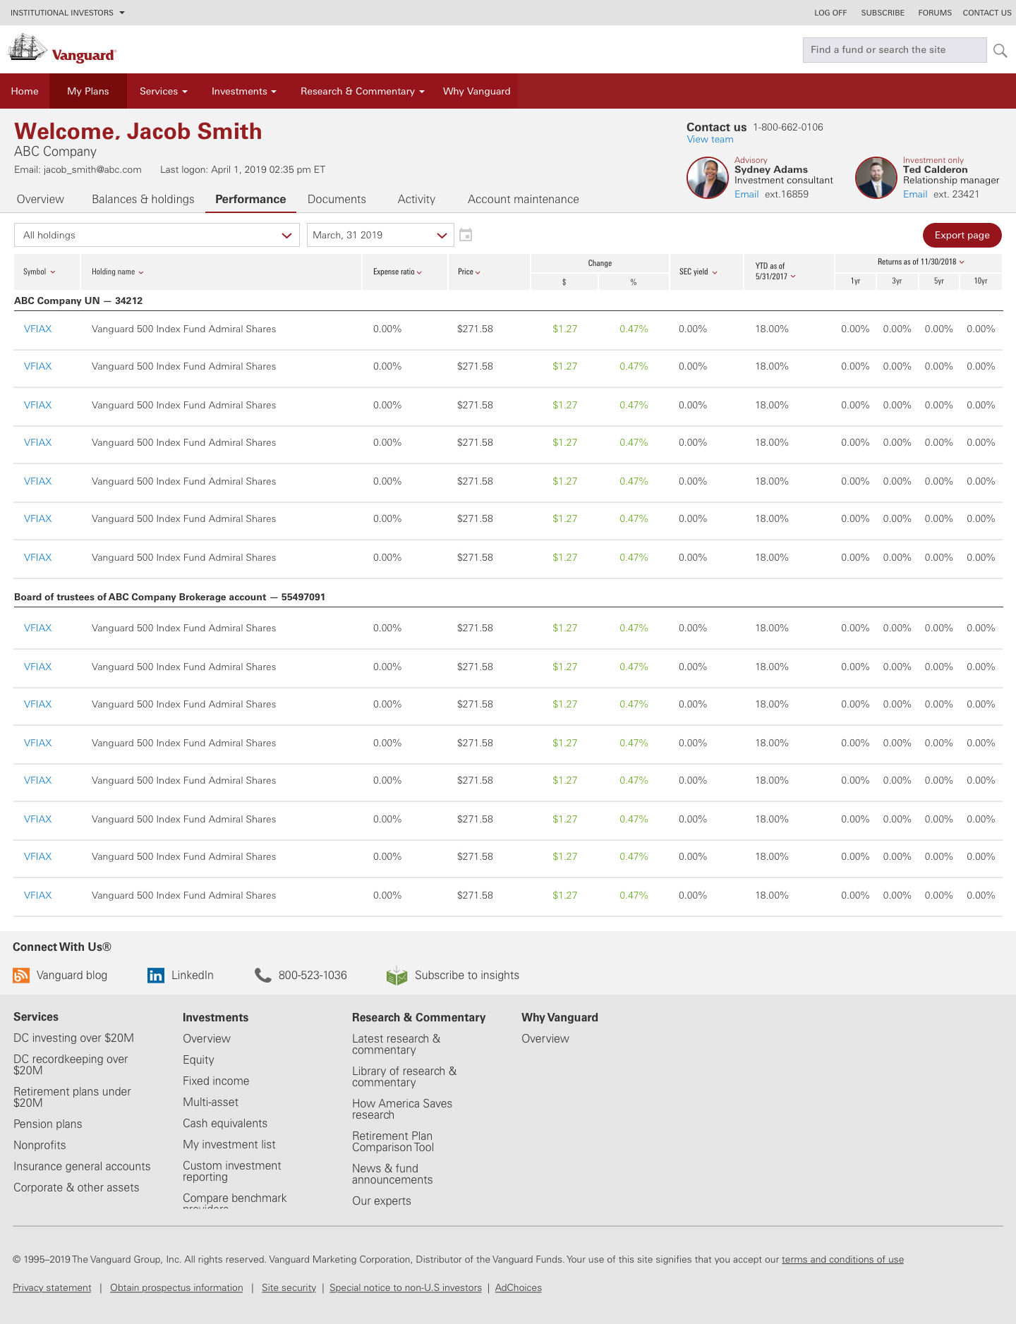Viewport: 1016px width, 1324px height.
Task: Click the search magnifier icon
Action: [1000, 50]
